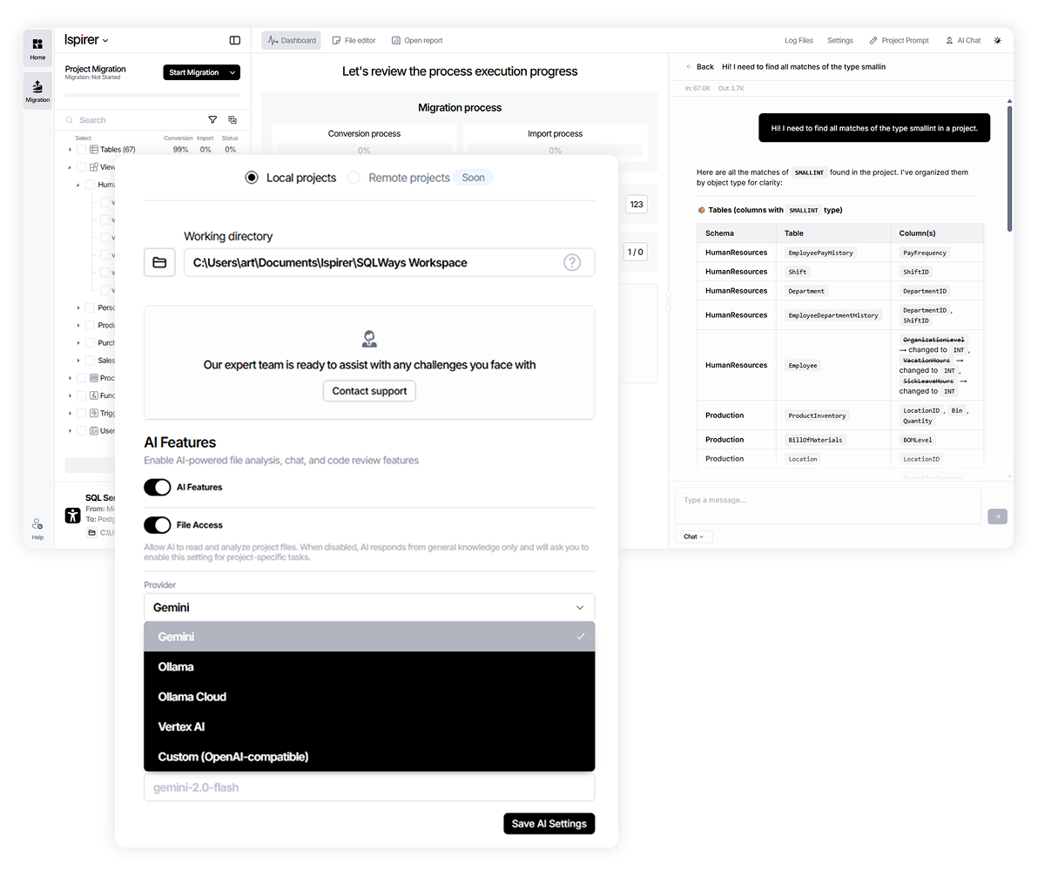Select the Remote projects radio button
Viewport: 1038px width, 871px height.
tap(354, 178)
